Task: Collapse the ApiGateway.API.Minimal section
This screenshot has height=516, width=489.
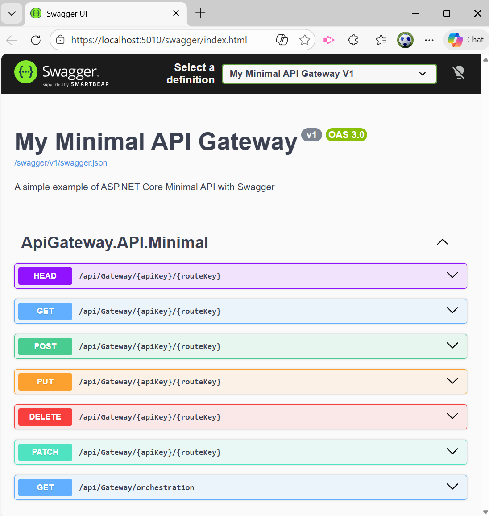Action: [x=442, y=242]
